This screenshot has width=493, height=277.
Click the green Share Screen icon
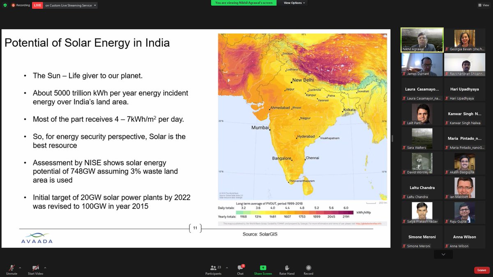(x=263, y=268)
